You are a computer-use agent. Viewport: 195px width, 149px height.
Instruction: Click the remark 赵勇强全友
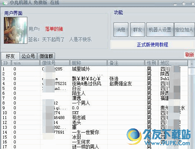click(x=121, y=83)
